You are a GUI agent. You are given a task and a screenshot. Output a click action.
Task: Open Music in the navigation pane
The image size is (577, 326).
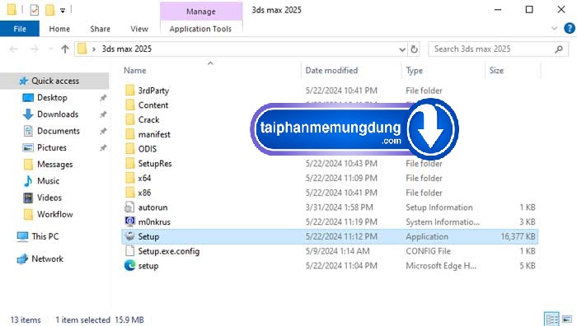coord(48,181)
